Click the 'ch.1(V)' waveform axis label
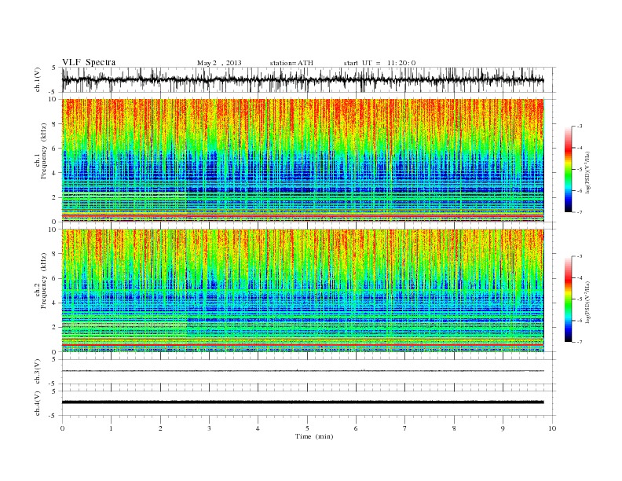This screenshot has width=622, height=481. pyautogui.click(x=38, y=79)
